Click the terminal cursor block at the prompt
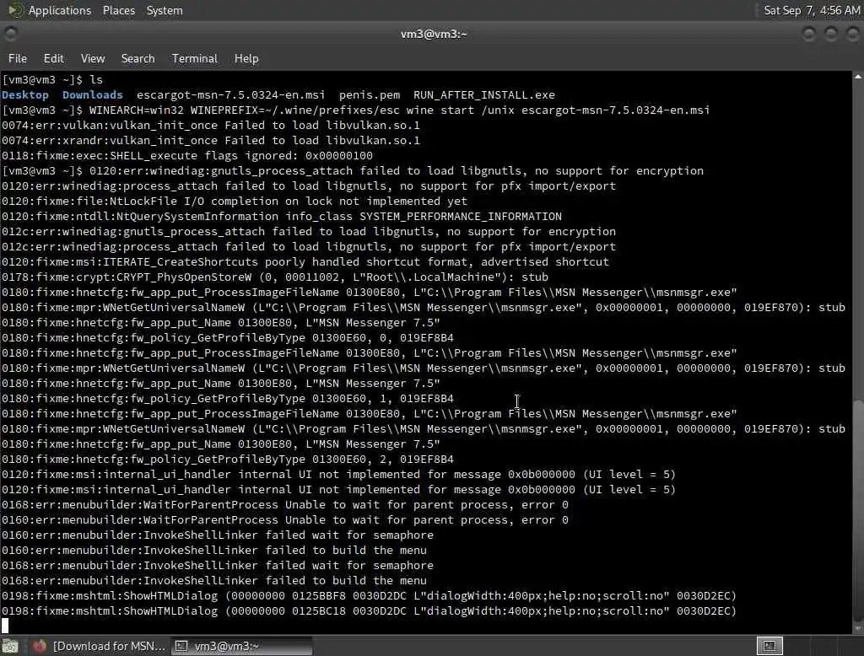The height and width of the screenshot is (656, 864). coord(5,626)
